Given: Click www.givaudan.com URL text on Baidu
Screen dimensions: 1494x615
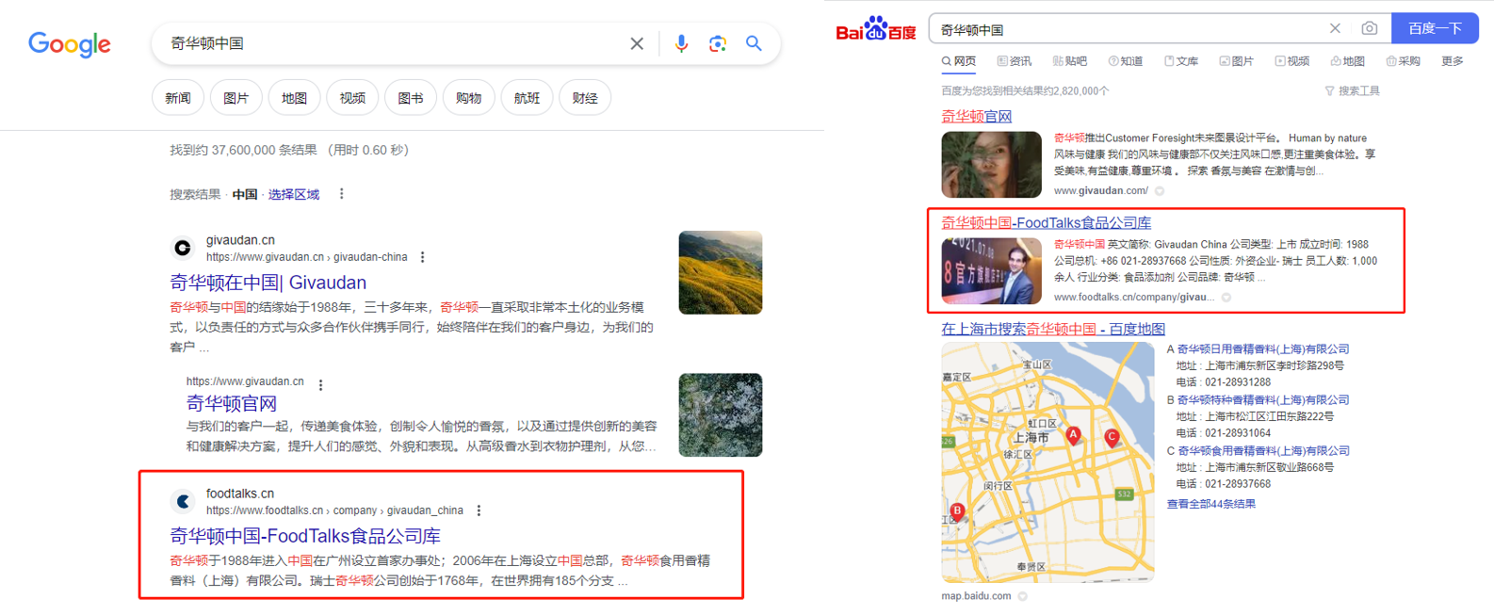Looking at the screenshot, I should 1101,191.
